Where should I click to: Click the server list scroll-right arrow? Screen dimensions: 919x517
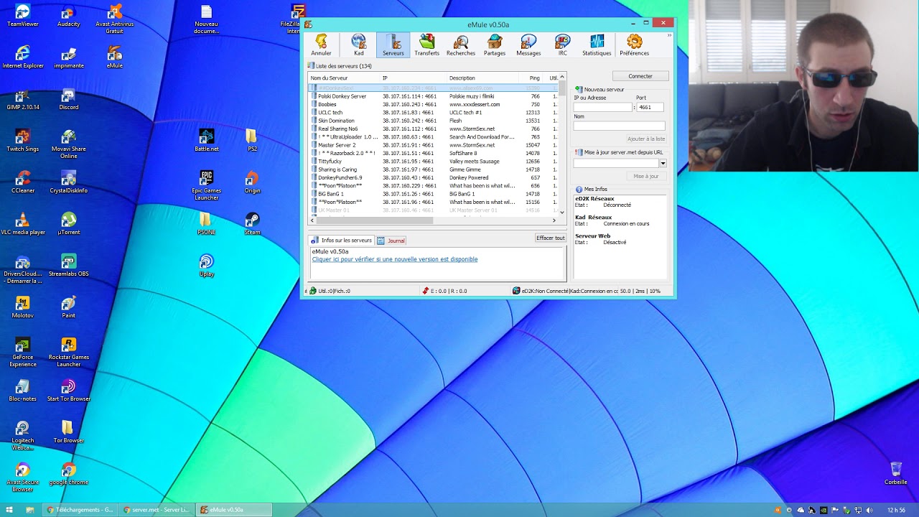(554, 220)
